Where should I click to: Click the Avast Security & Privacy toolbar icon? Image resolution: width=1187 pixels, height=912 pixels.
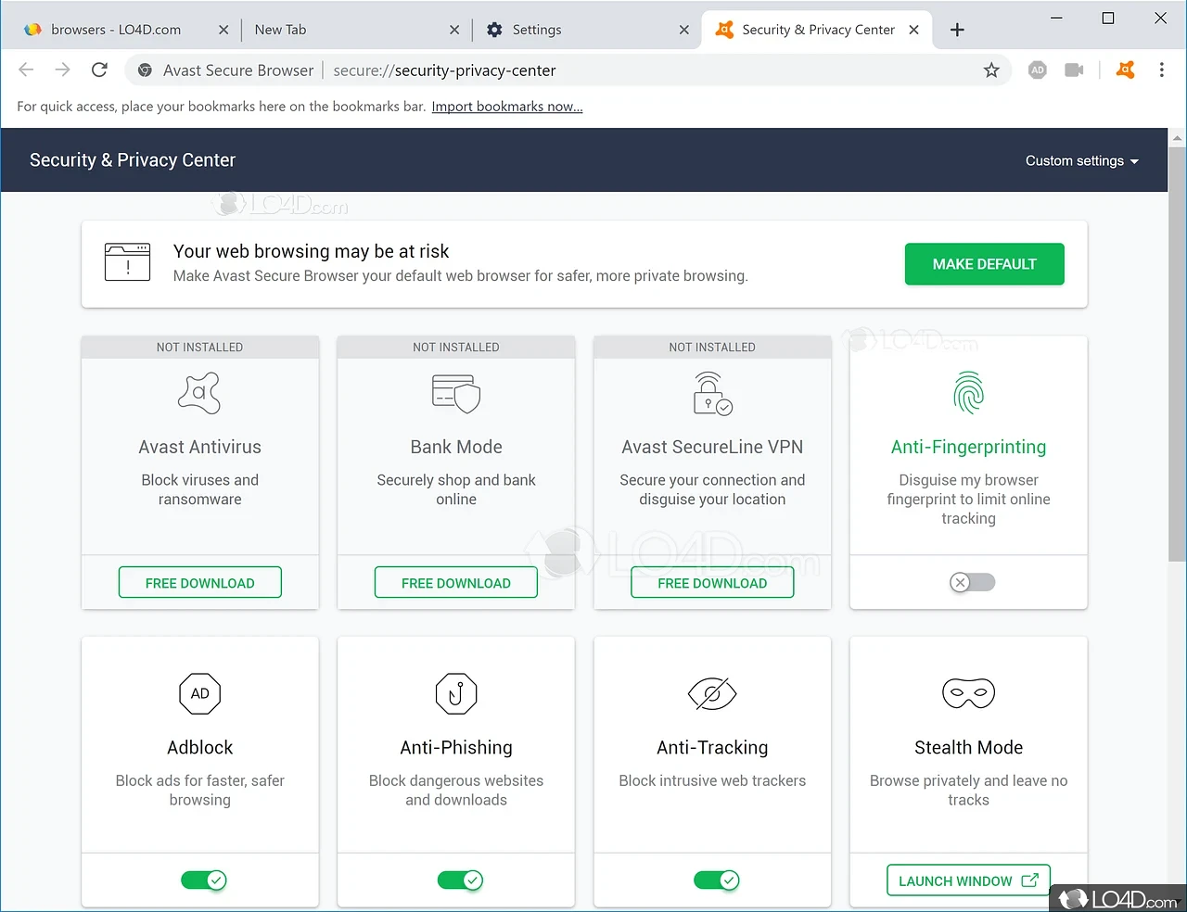pyautogui.click(x=1125, y=70)
